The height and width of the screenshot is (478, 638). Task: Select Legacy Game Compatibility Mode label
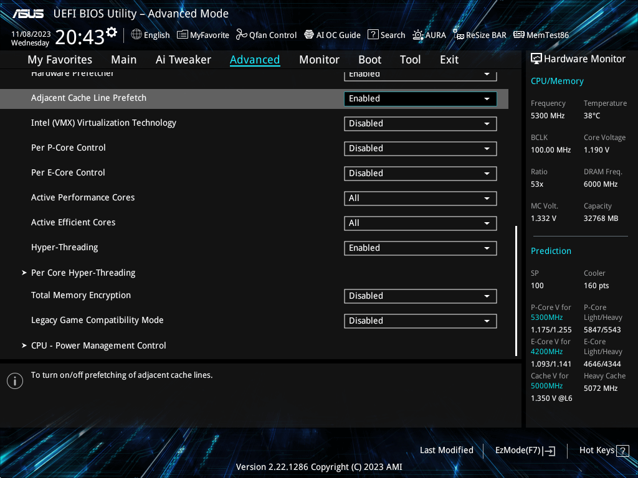click(x=97, y=320)
